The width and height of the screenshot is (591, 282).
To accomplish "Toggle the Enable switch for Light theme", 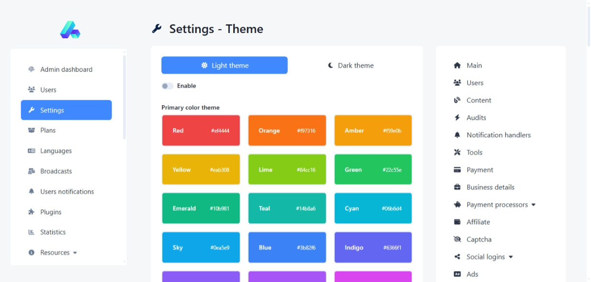I will [x=167, y=86].
